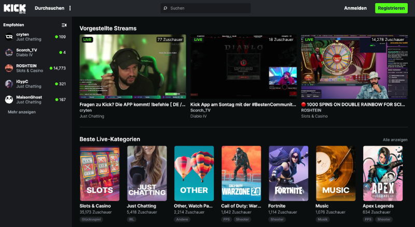Image resolution: width=415 pixels, height=227 pixels.
Task: Collapse the Empfohlen sidebar with the arrow icon
Action: 64,25
